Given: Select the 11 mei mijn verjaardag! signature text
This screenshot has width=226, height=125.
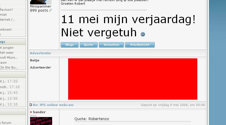Looking at the screenshot, I should [x=128, y=20].
